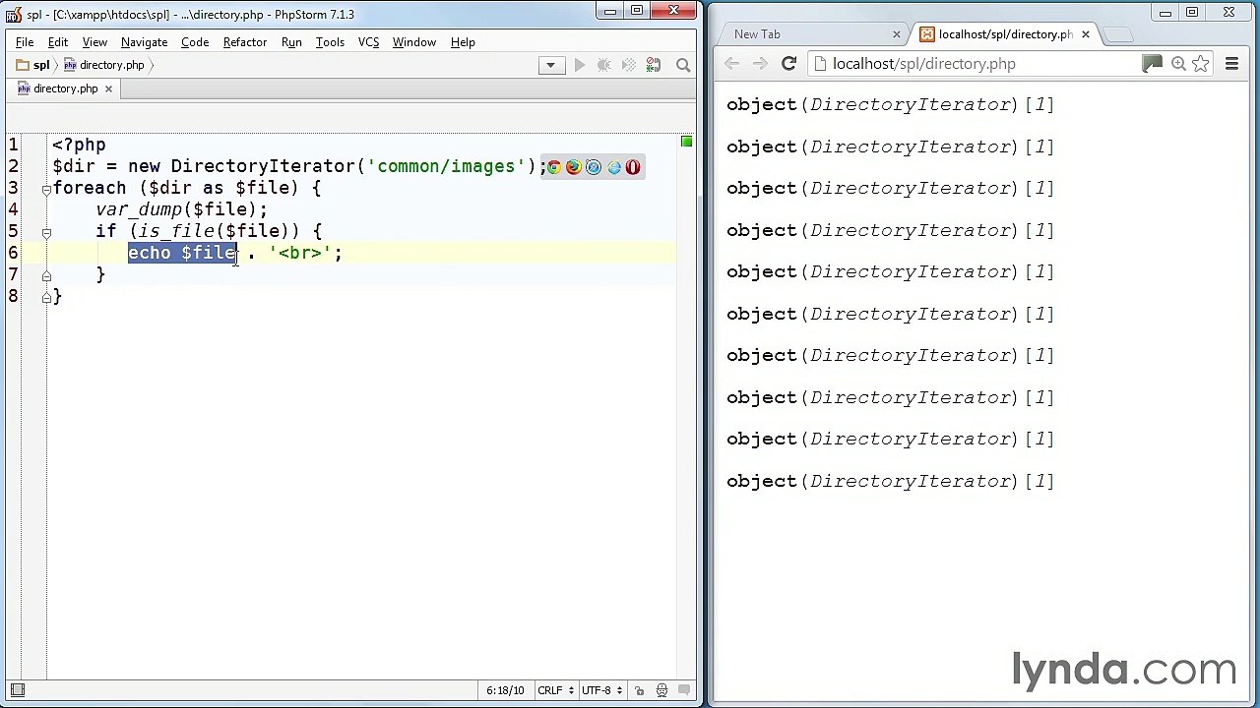Click the first object(DirectoryIterator)[1] output line

(x=890, y=104)
